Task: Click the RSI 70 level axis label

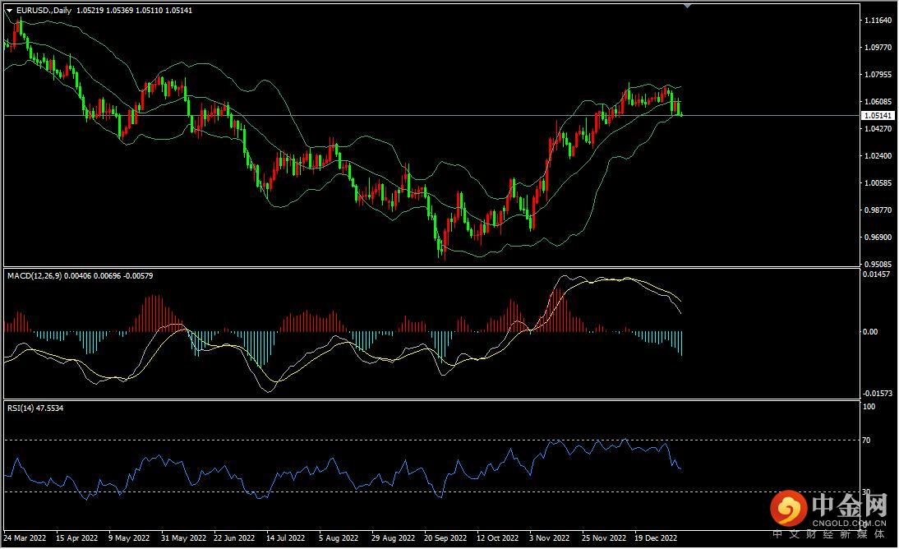Action: click(866, 441)
